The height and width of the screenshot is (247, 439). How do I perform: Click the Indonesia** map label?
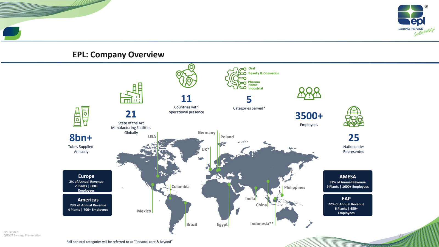point(262,224)
